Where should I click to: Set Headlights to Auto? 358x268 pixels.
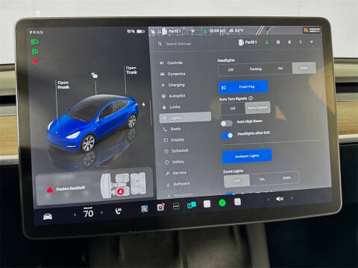point(304,68)
